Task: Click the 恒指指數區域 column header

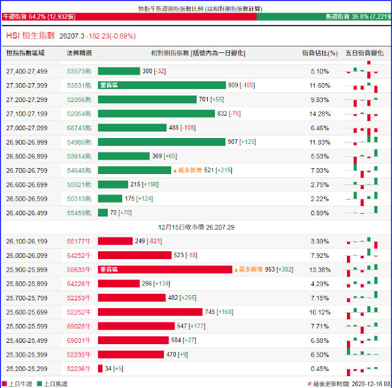Action: pyautogui.click(x=25, y=53)
